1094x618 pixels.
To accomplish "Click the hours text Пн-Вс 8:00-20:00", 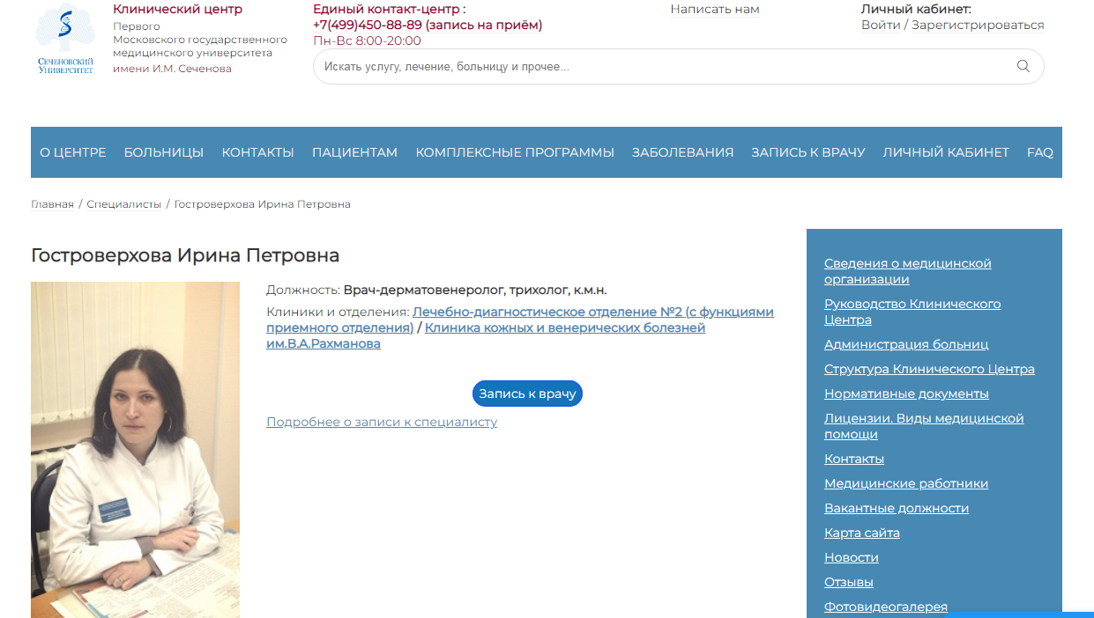I will tap(367, 41).
